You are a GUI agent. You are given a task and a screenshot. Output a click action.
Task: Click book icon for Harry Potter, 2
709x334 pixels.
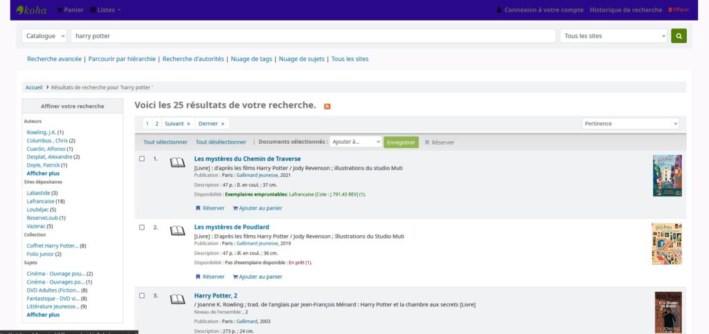point(178,299)
